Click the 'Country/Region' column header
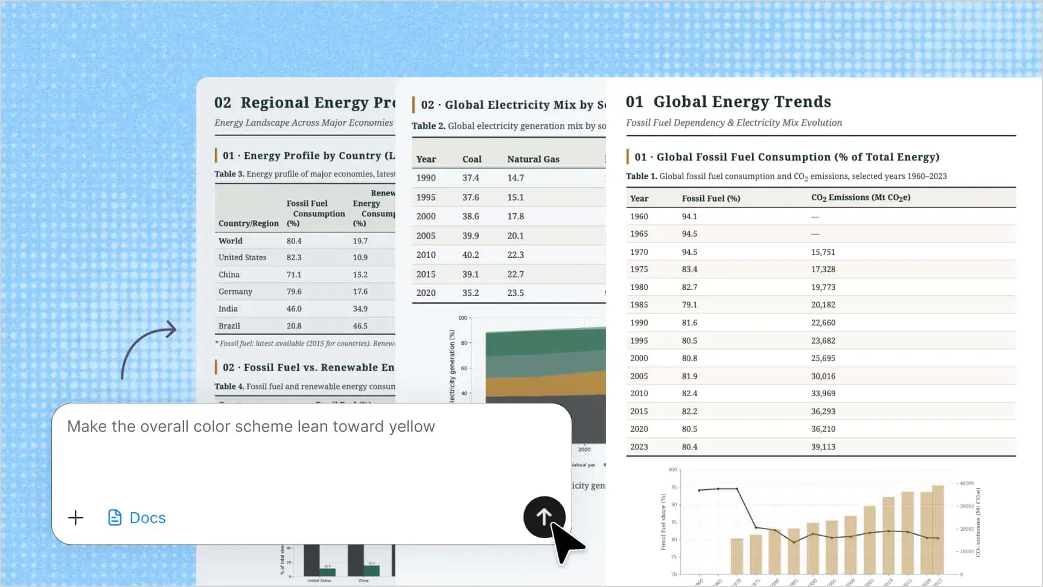 pos(249,223)
